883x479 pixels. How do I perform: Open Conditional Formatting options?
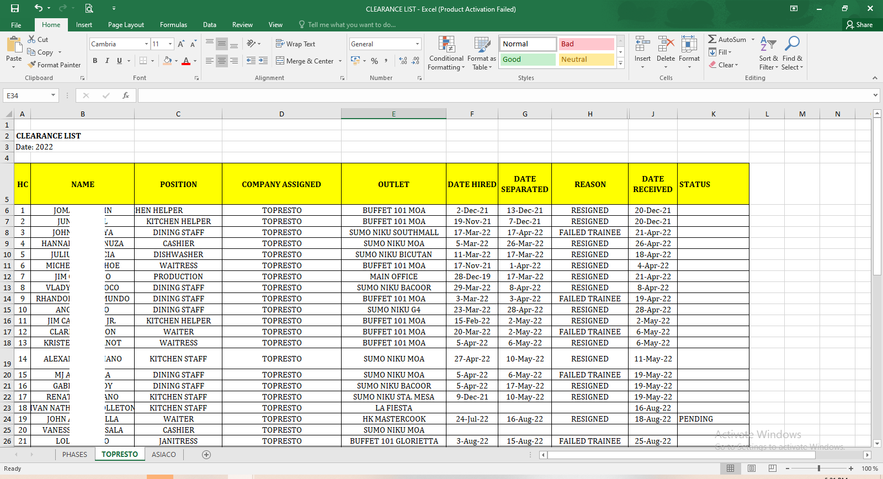pyautogui.click(x=446, y=53)
